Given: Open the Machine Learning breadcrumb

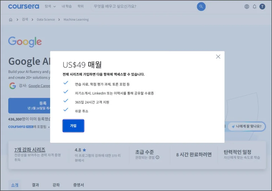Looking at the screenshot, I should (x=76, y=20).
